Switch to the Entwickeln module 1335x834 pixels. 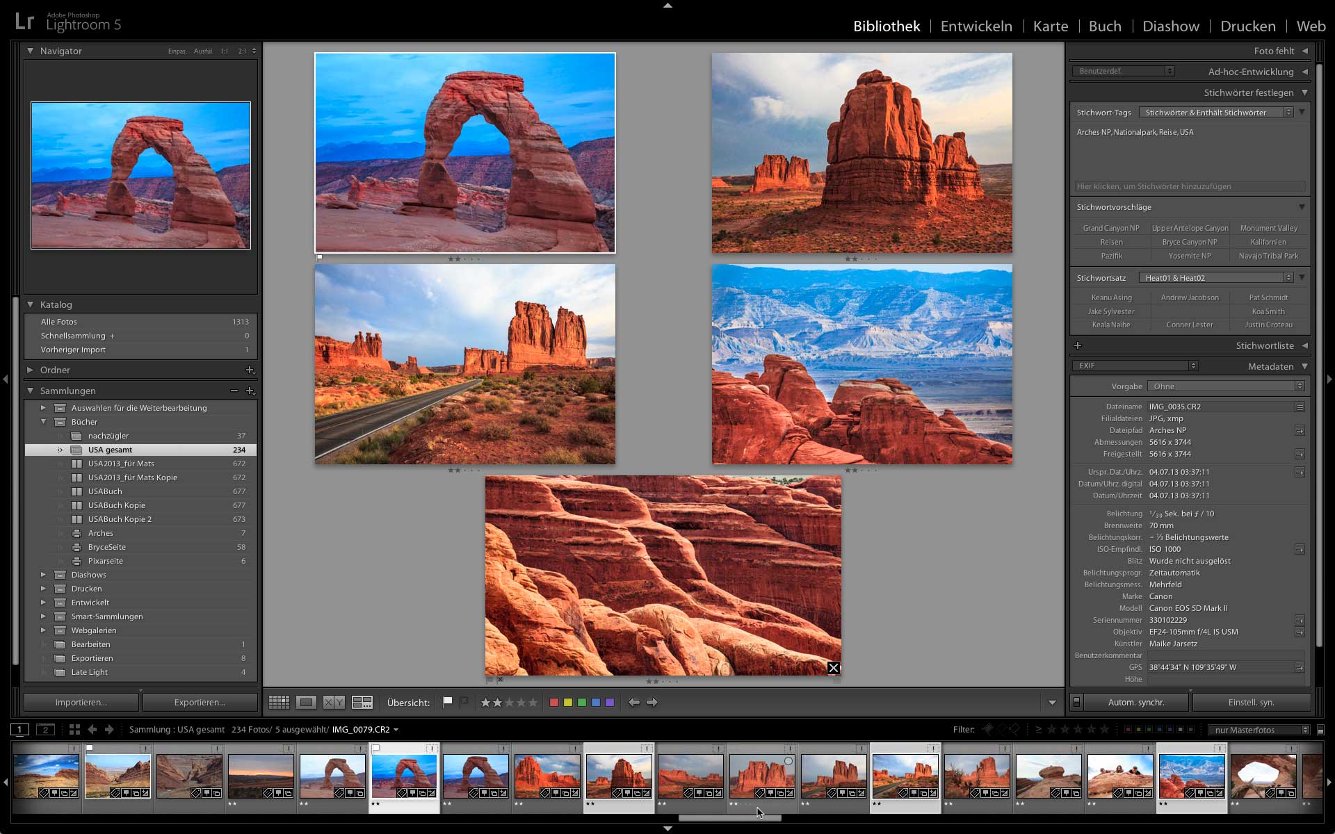coord(976,26)
